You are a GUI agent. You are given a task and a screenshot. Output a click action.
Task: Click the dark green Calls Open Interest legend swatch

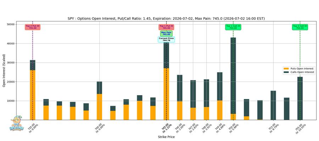tap(286, 72)
